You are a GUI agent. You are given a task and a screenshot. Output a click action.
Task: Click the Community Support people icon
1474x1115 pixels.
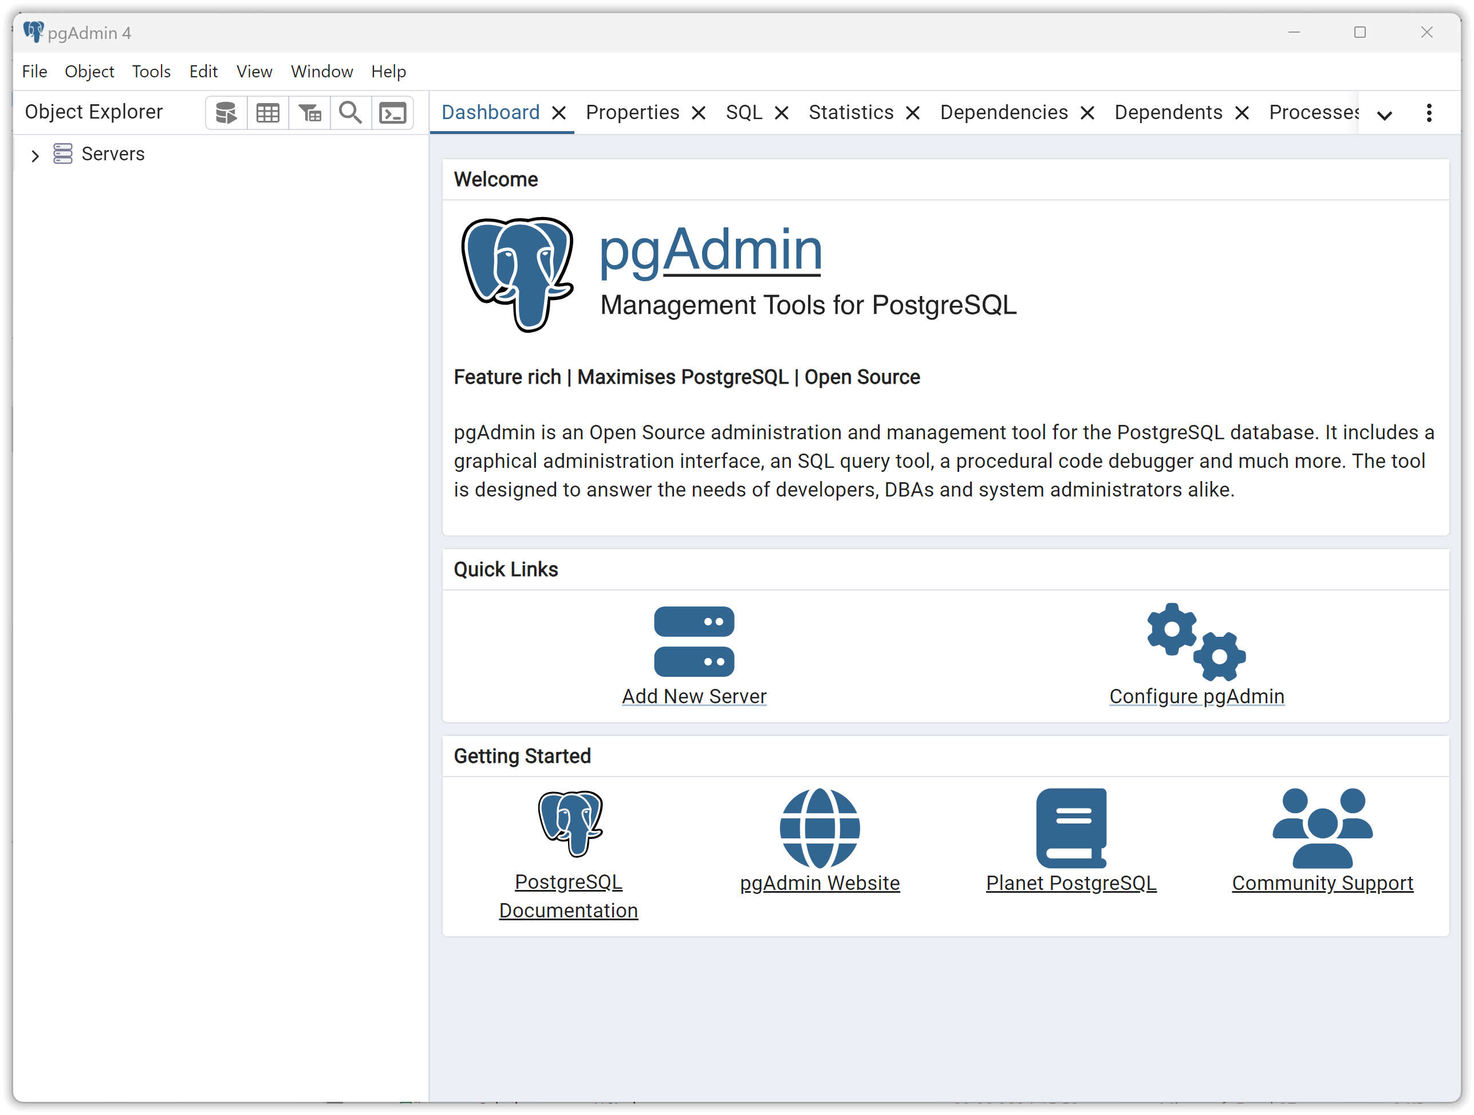[1322, 828]
